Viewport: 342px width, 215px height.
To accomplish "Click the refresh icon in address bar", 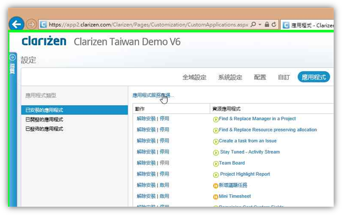I will 274,24.
